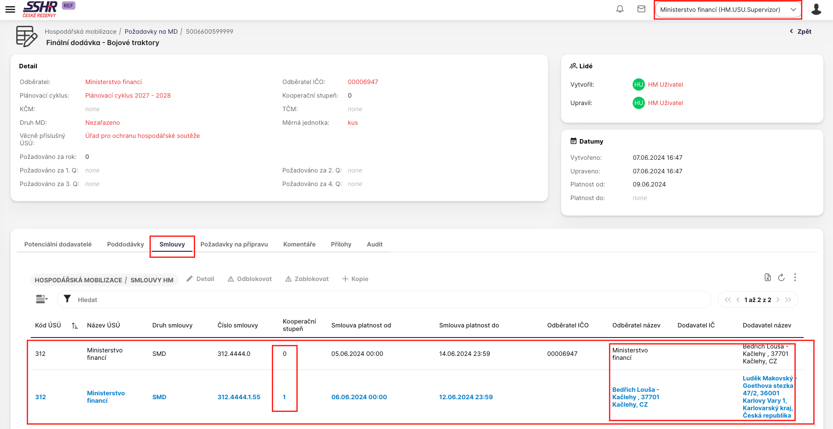Open notifications bell
The image size is (833, 429).
(620, 9)
